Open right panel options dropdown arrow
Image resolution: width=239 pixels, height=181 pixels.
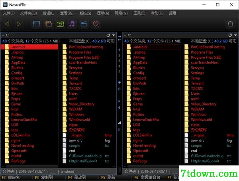236,35
